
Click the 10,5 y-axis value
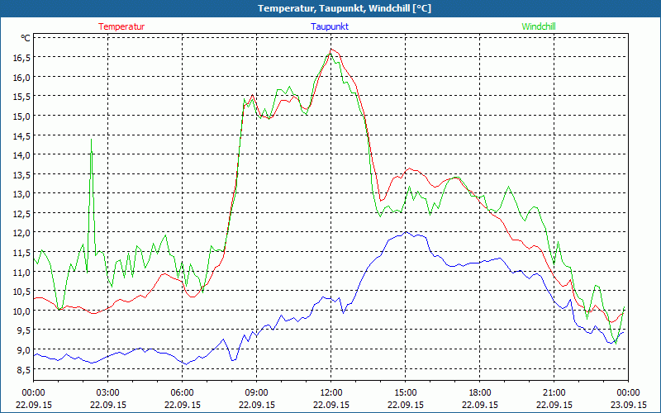tap(21, 292)
